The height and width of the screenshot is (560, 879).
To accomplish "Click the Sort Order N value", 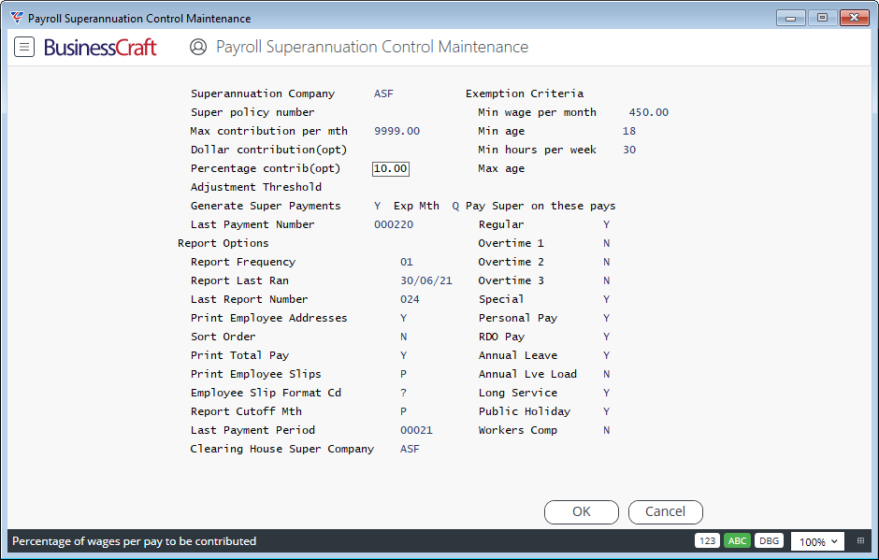I will point(404,337).
